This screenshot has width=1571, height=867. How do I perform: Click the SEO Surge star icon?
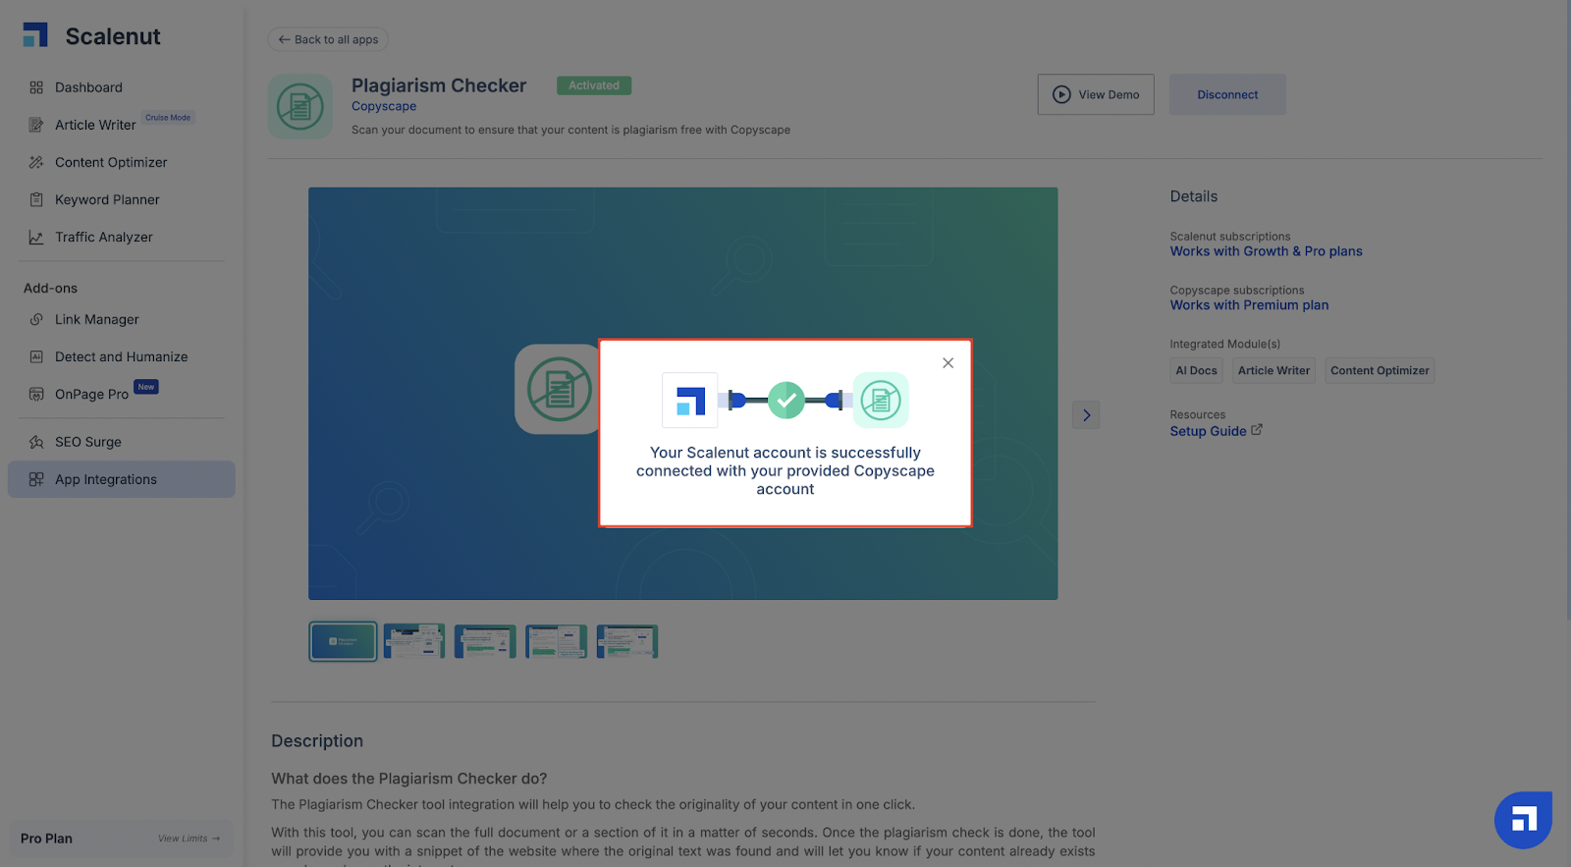pos(36,442)
